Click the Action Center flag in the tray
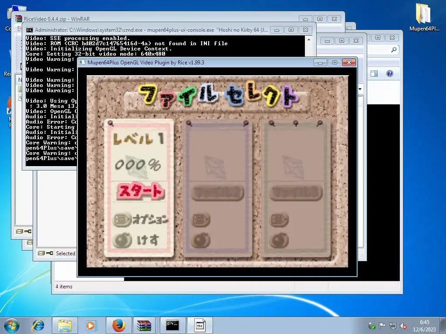 382,326
